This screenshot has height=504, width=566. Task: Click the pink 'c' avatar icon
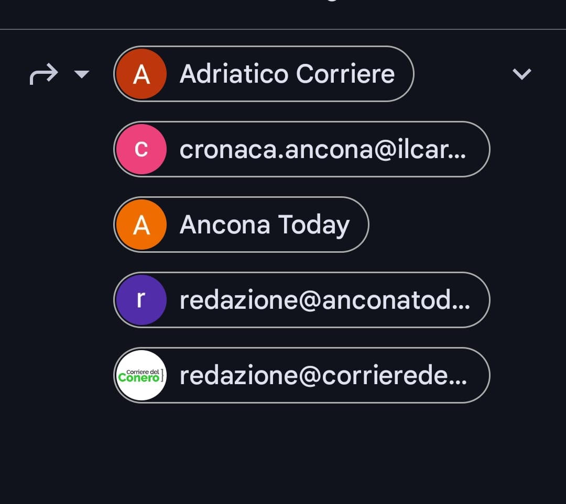141,149
